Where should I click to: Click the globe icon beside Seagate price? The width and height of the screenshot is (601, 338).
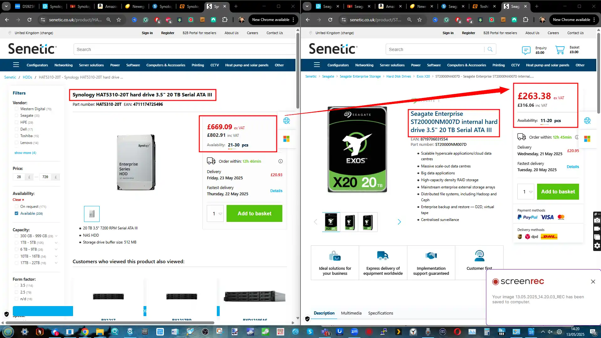click(587, 121)
